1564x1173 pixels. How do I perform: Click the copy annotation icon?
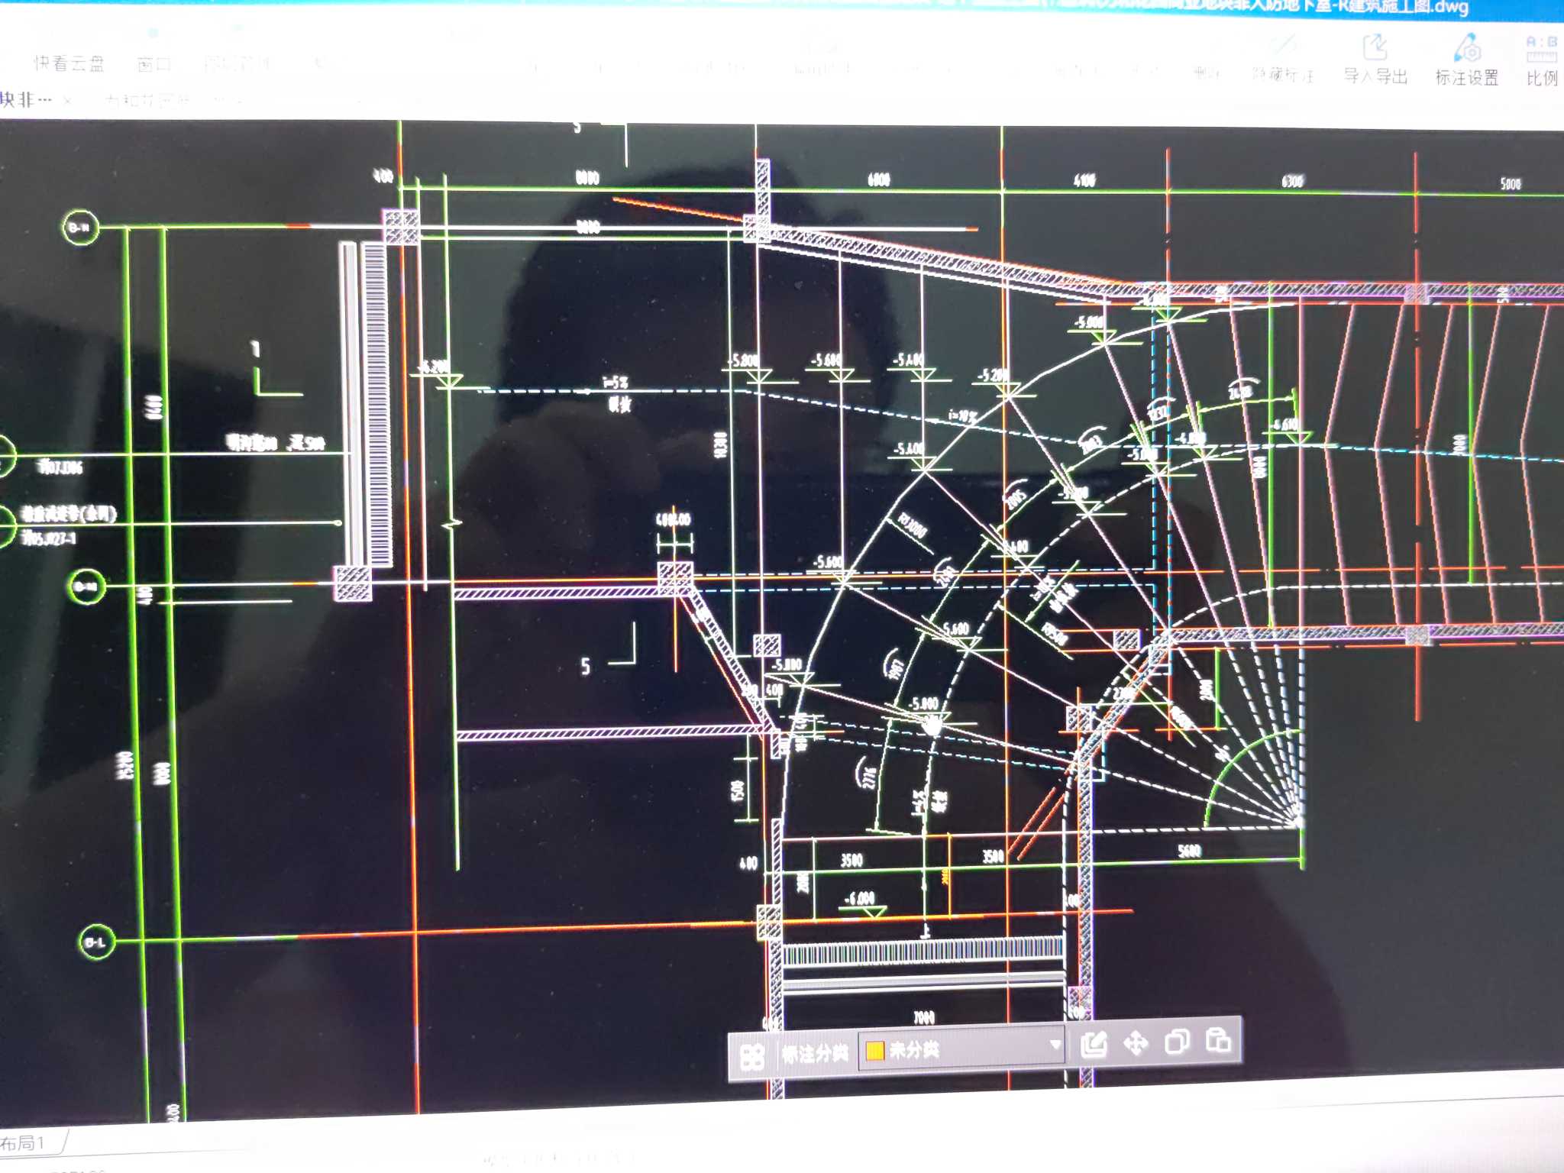click(x=1177, y=1042)
